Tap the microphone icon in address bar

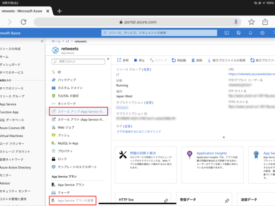(x=236, y=22)
